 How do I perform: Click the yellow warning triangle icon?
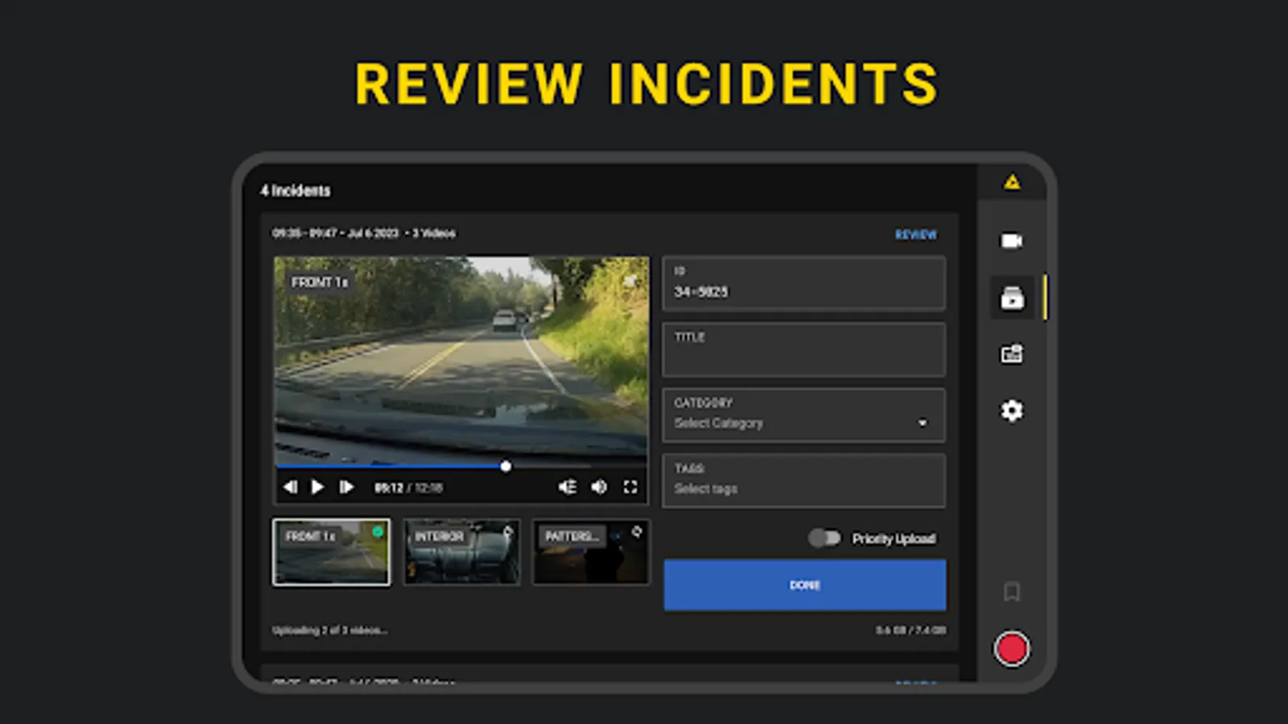tap(1012, 183)
